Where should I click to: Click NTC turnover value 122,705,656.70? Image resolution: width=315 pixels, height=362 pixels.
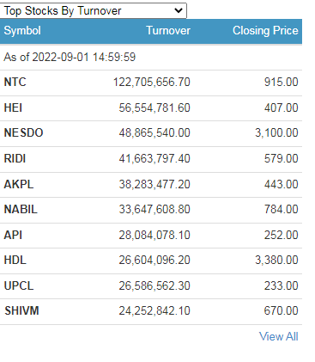[x=152, y=82]
